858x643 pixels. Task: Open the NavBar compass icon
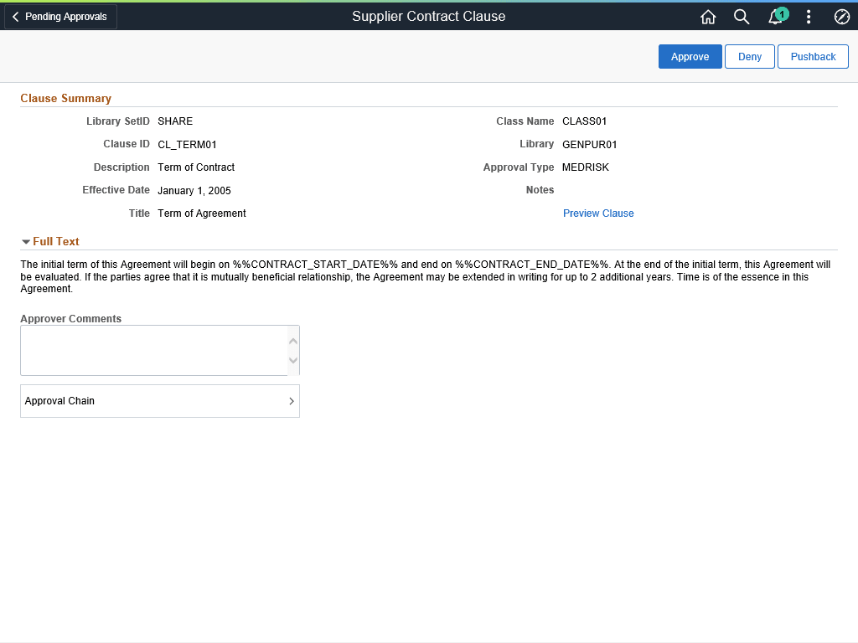(842, 17)
